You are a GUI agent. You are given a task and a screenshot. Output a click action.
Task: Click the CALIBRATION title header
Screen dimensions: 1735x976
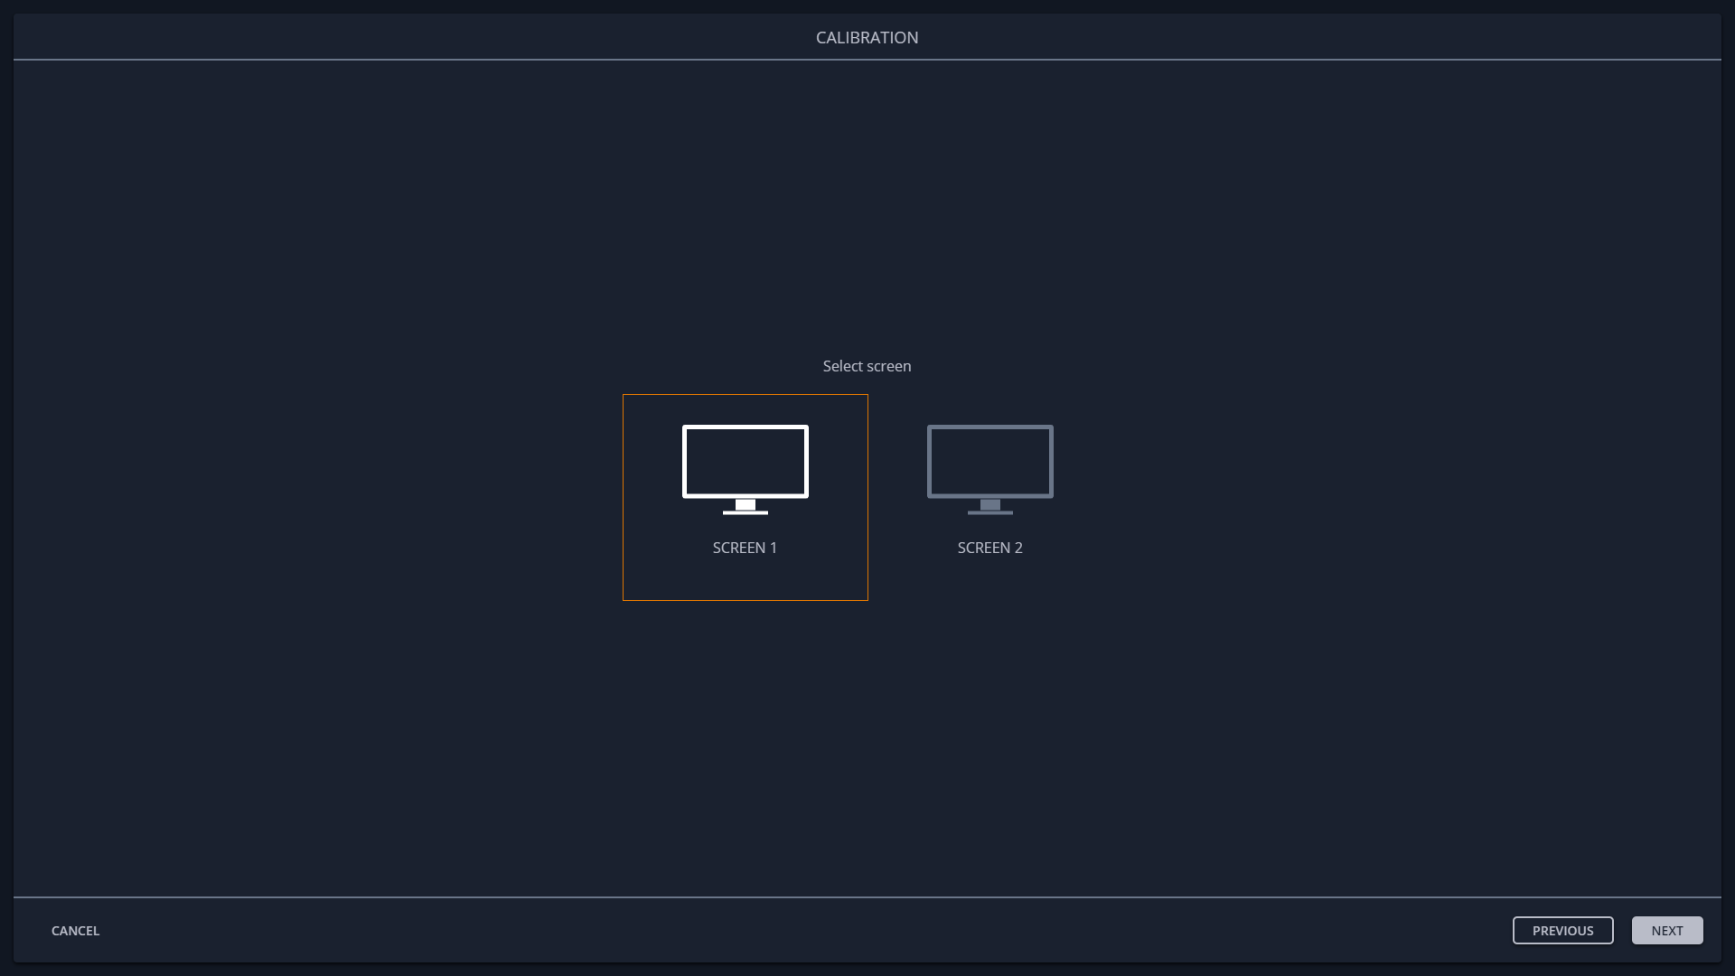(x=867, y=37)
